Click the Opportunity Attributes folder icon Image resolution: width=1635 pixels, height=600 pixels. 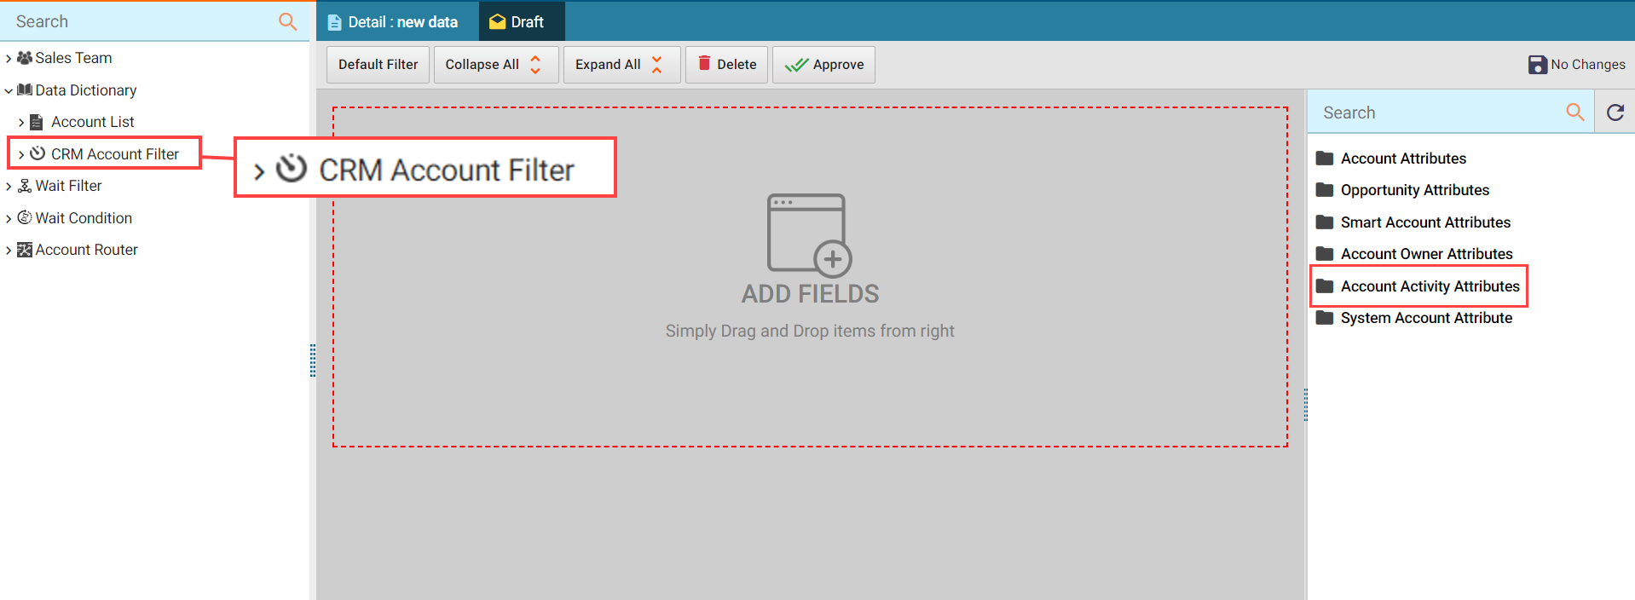(1325, 190)
